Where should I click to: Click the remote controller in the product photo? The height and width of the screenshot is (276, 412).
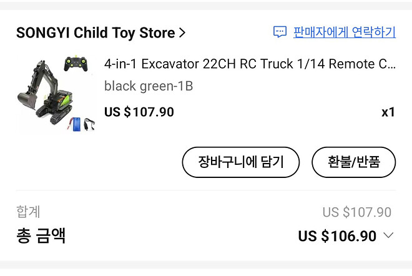(x=77, y=64)
